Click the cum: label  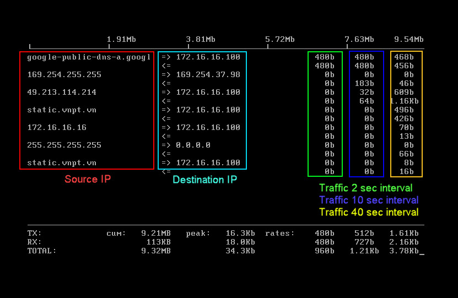pos(116,233)
